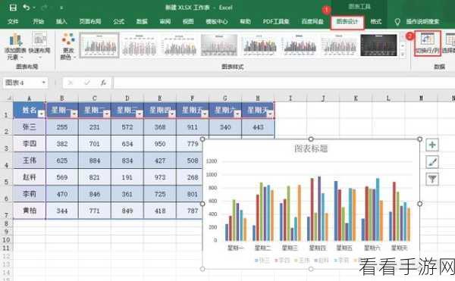Open the Name Box dropdown arrow
455x281 pixels.
[x=43, y=83]
